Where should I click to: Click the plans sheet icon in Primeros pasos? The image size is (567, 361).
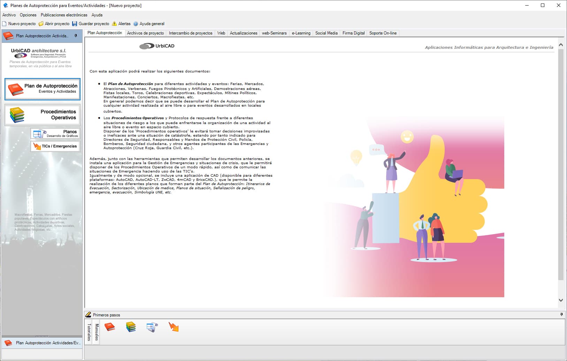(x=152, y=327)
